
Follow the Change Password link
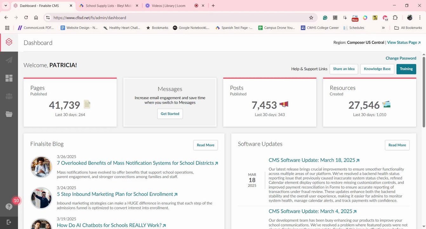(401, 58)
